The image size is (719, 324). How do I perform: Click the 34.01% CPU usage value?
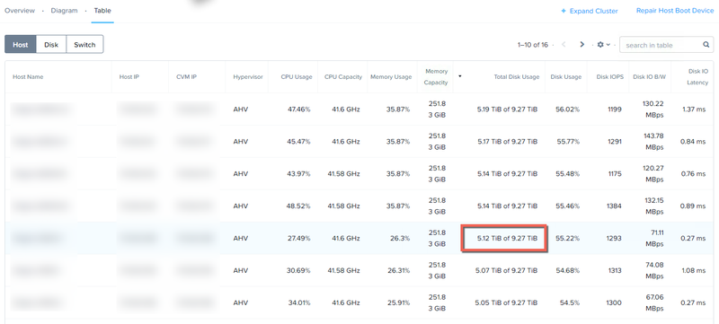tap(298, 302)
